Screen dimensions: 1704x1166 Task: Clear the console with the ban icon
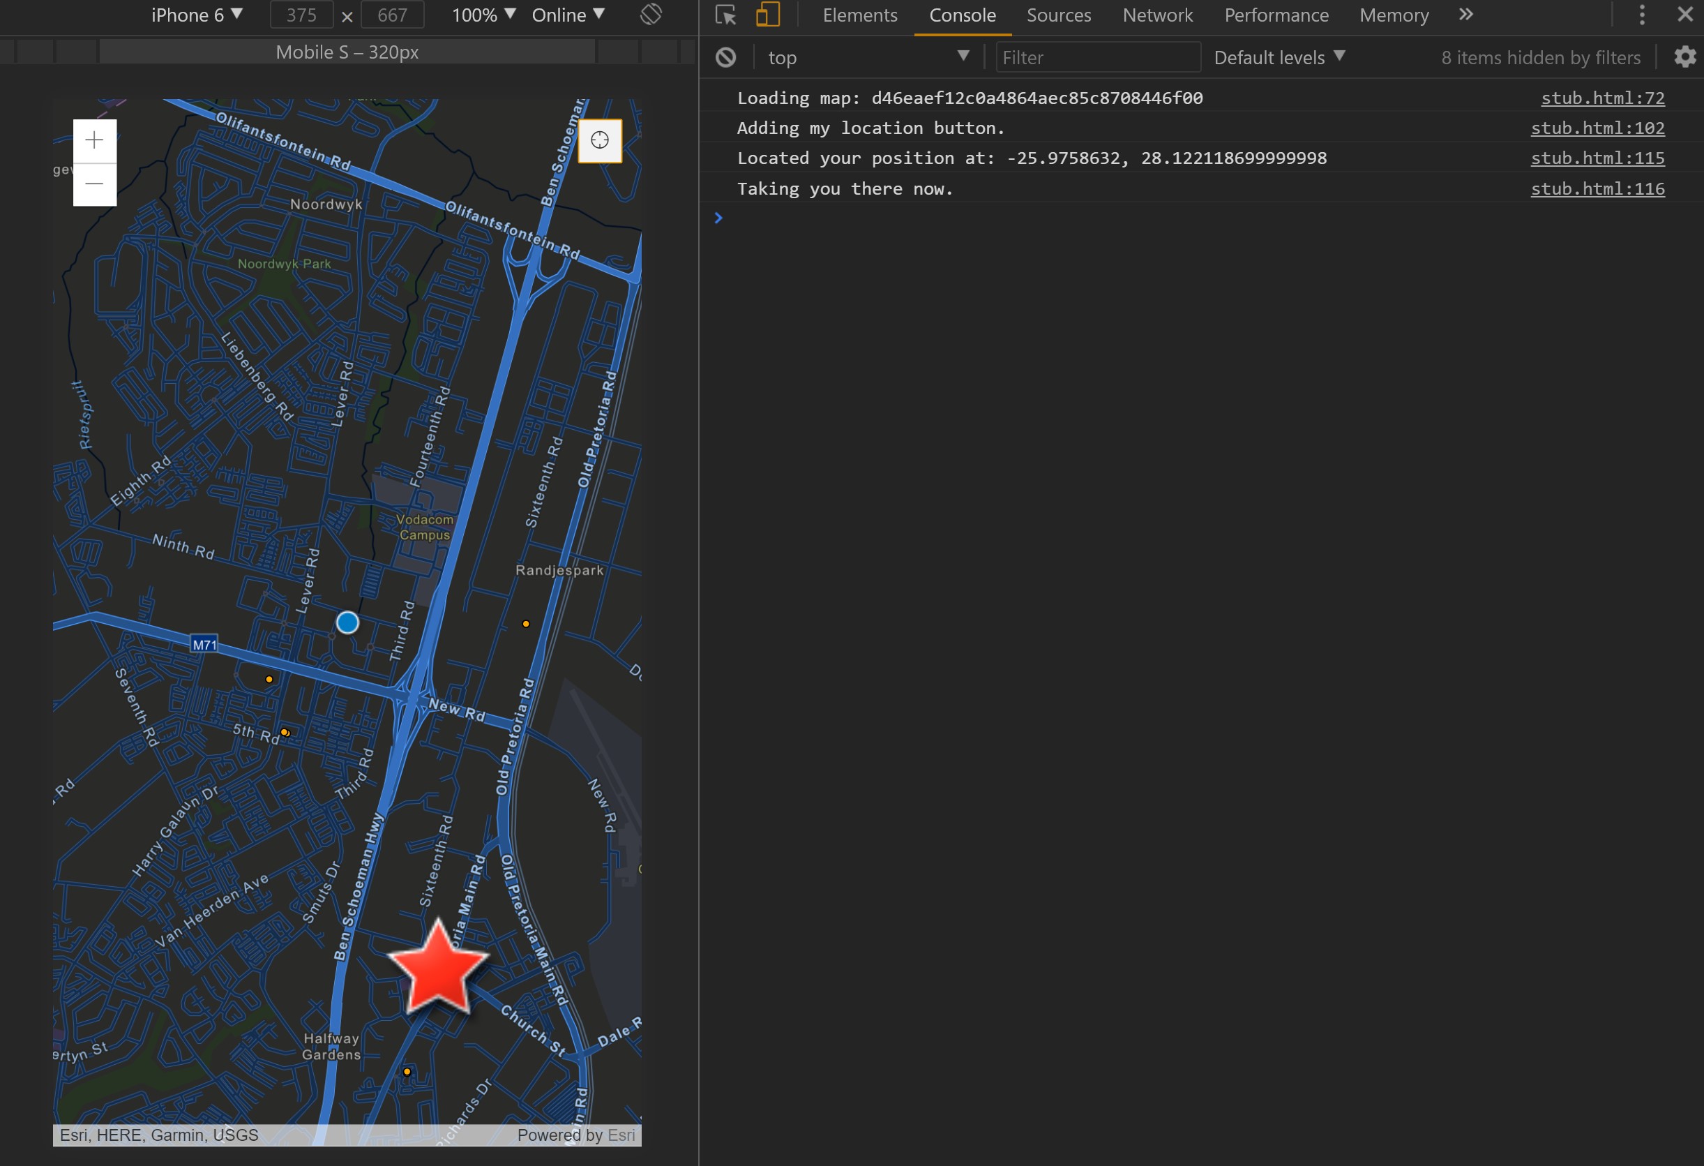click(x=725, y=57)
